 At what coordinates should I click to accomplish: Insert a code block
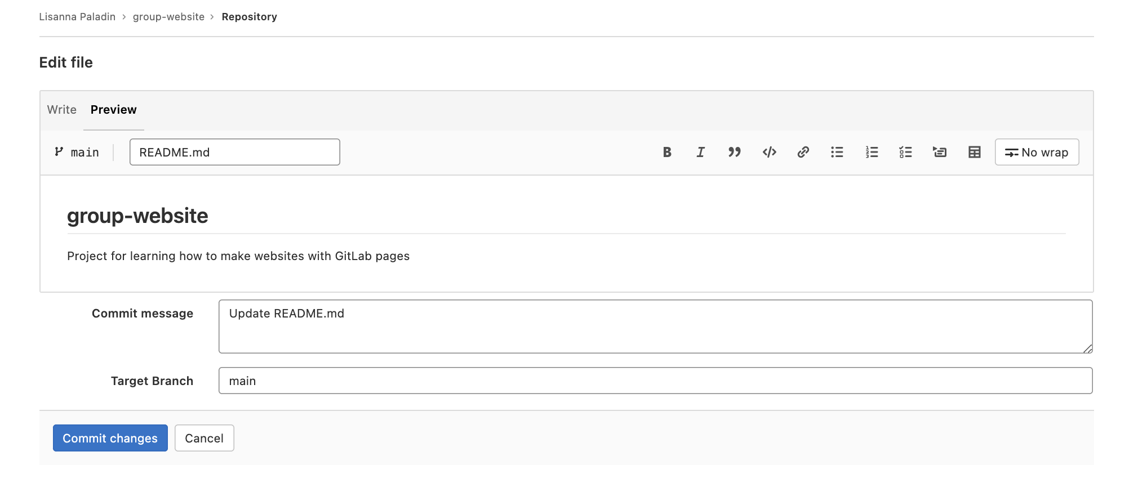769,152
